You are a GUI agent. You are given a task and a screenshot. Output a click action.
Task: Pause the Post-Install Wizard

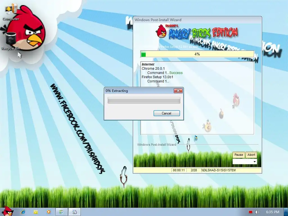click(x=238, y=155)
